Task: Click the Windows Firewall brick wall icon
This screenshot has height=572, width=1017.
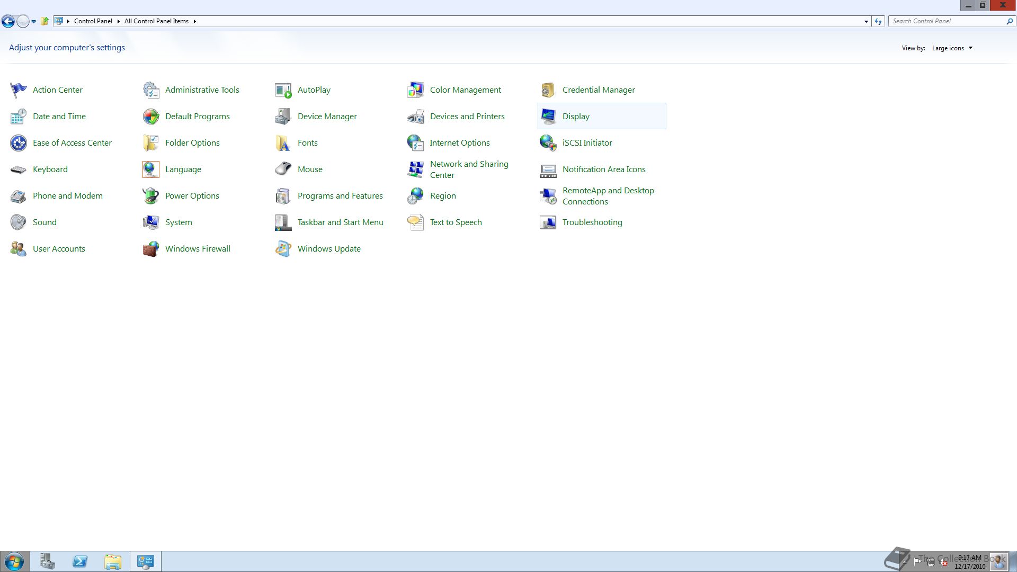Action: pyautogui.click(x=151, y=249)
